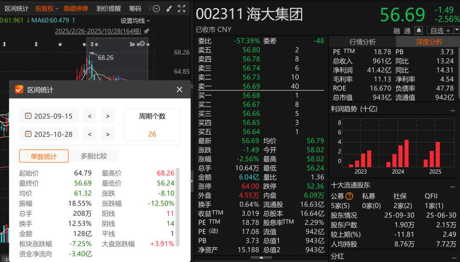Click the 分红 section header
This screenshot has height=262, width=460.
coord(337,256)
